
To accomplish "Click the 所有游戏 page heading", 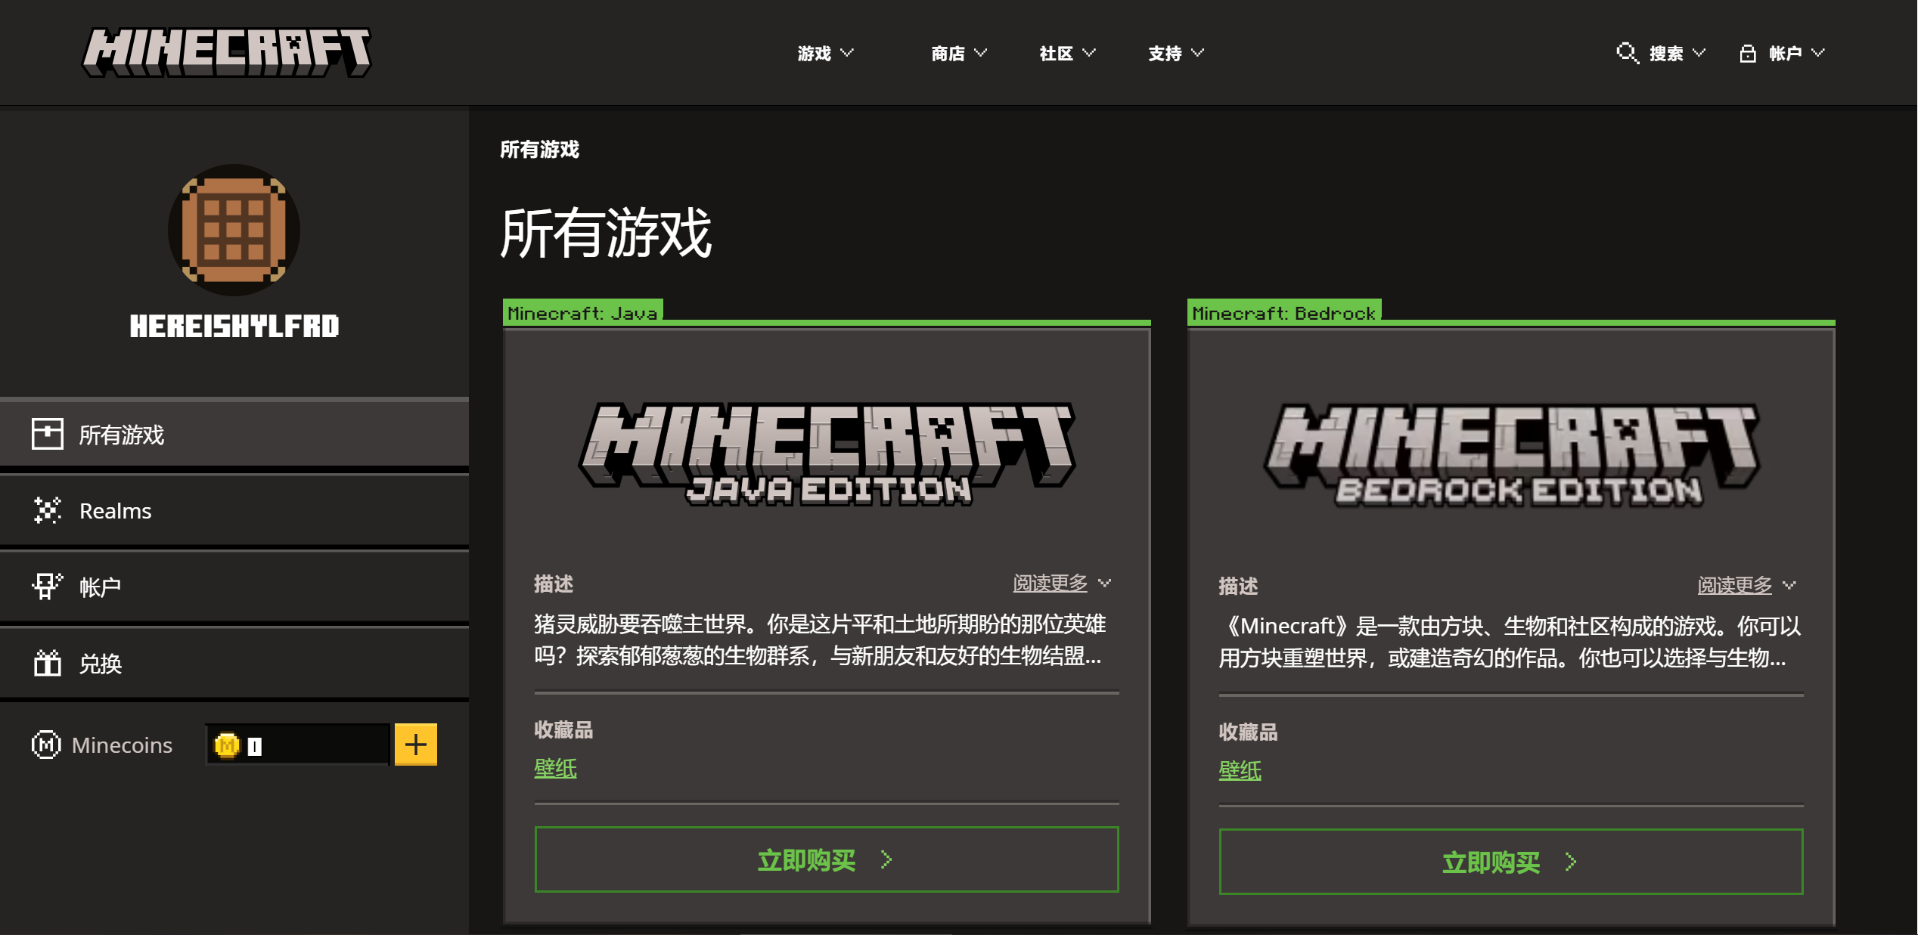I will pyautogui.click(x=605, y=233).
